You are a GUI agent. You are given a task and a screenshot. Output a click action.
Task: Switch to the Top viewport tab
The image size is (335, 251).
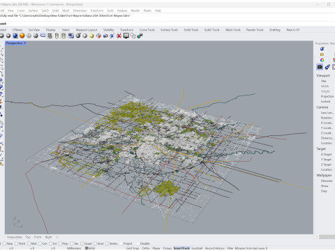[x=28, y=237]
